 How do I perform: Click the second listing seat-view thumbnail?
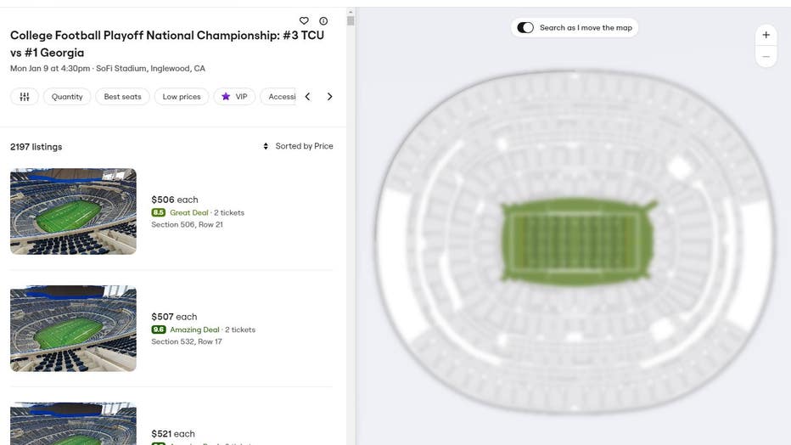[x=73, y=329]
